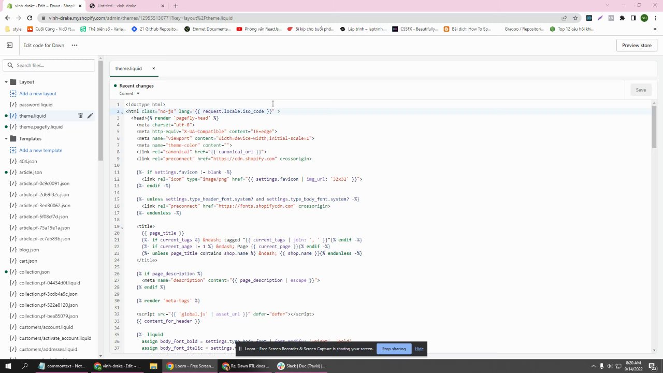
Task: Click the Save button
Action: pos(641,90)
